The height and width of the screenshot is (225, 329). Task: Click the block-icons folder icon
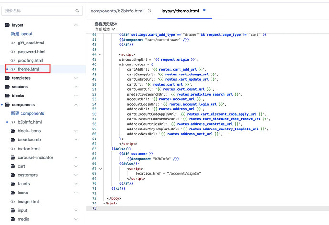[13, 131]
